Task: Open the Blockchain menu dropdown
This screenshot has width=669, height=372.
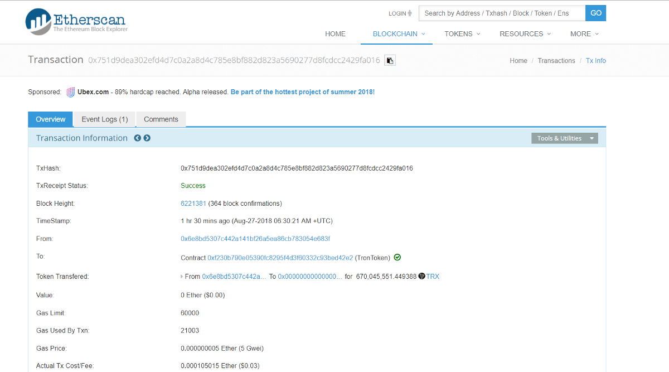Action: click(x=399, y=34)
